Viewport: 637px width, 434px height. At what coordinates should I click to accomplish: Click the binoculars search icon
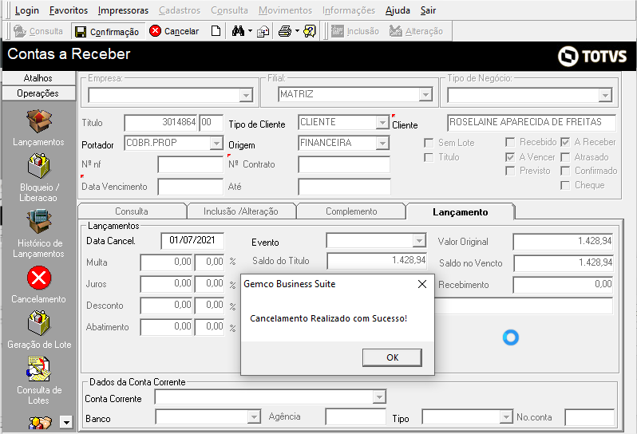[238, 31]
